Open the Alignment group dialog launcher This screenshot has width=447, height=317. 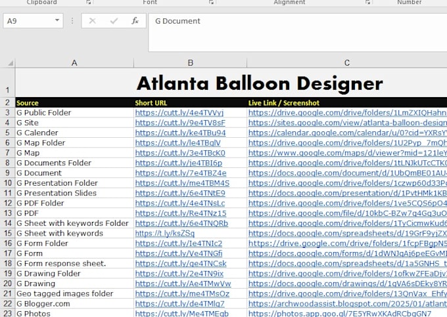(367, 2)
